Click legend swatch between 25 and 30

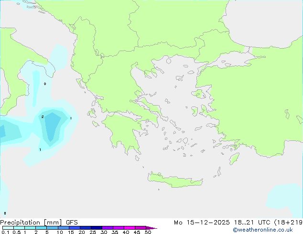coord(97,228)
